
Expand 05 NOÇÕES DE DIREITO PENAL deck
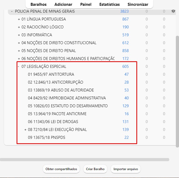[x=19, y=51]
